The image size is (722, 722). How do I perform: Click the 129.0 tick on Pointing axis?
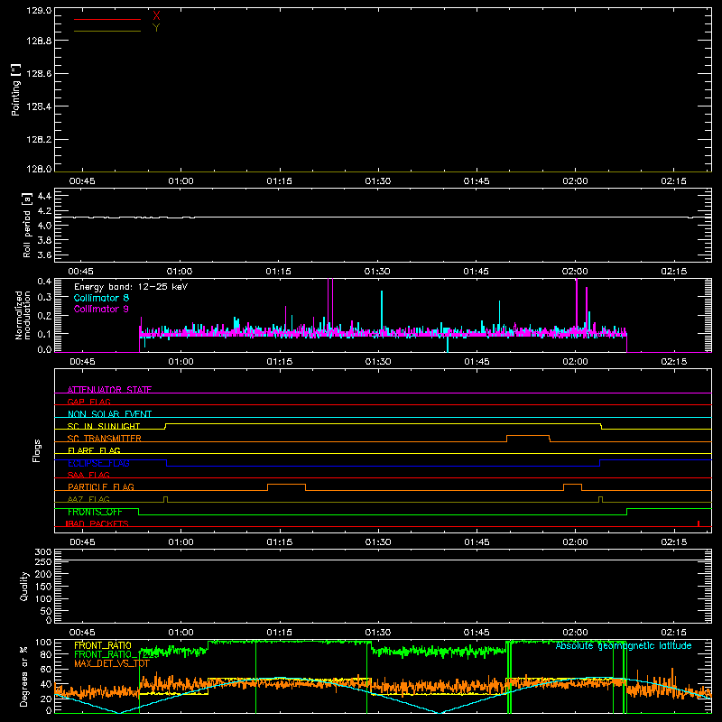coord(39,10)
